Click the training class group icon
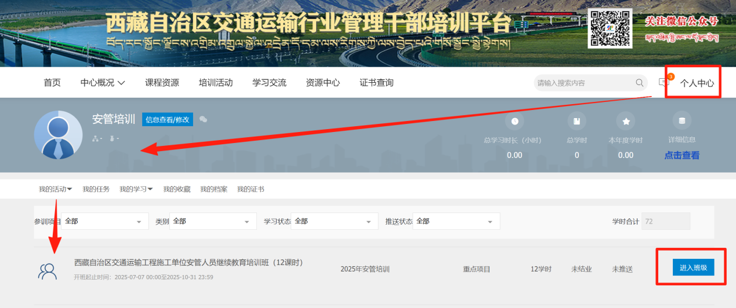Viewport: 736px width, 308px height. pos(48,272)
